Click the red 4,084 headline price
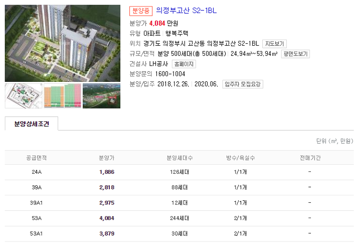 157,23
